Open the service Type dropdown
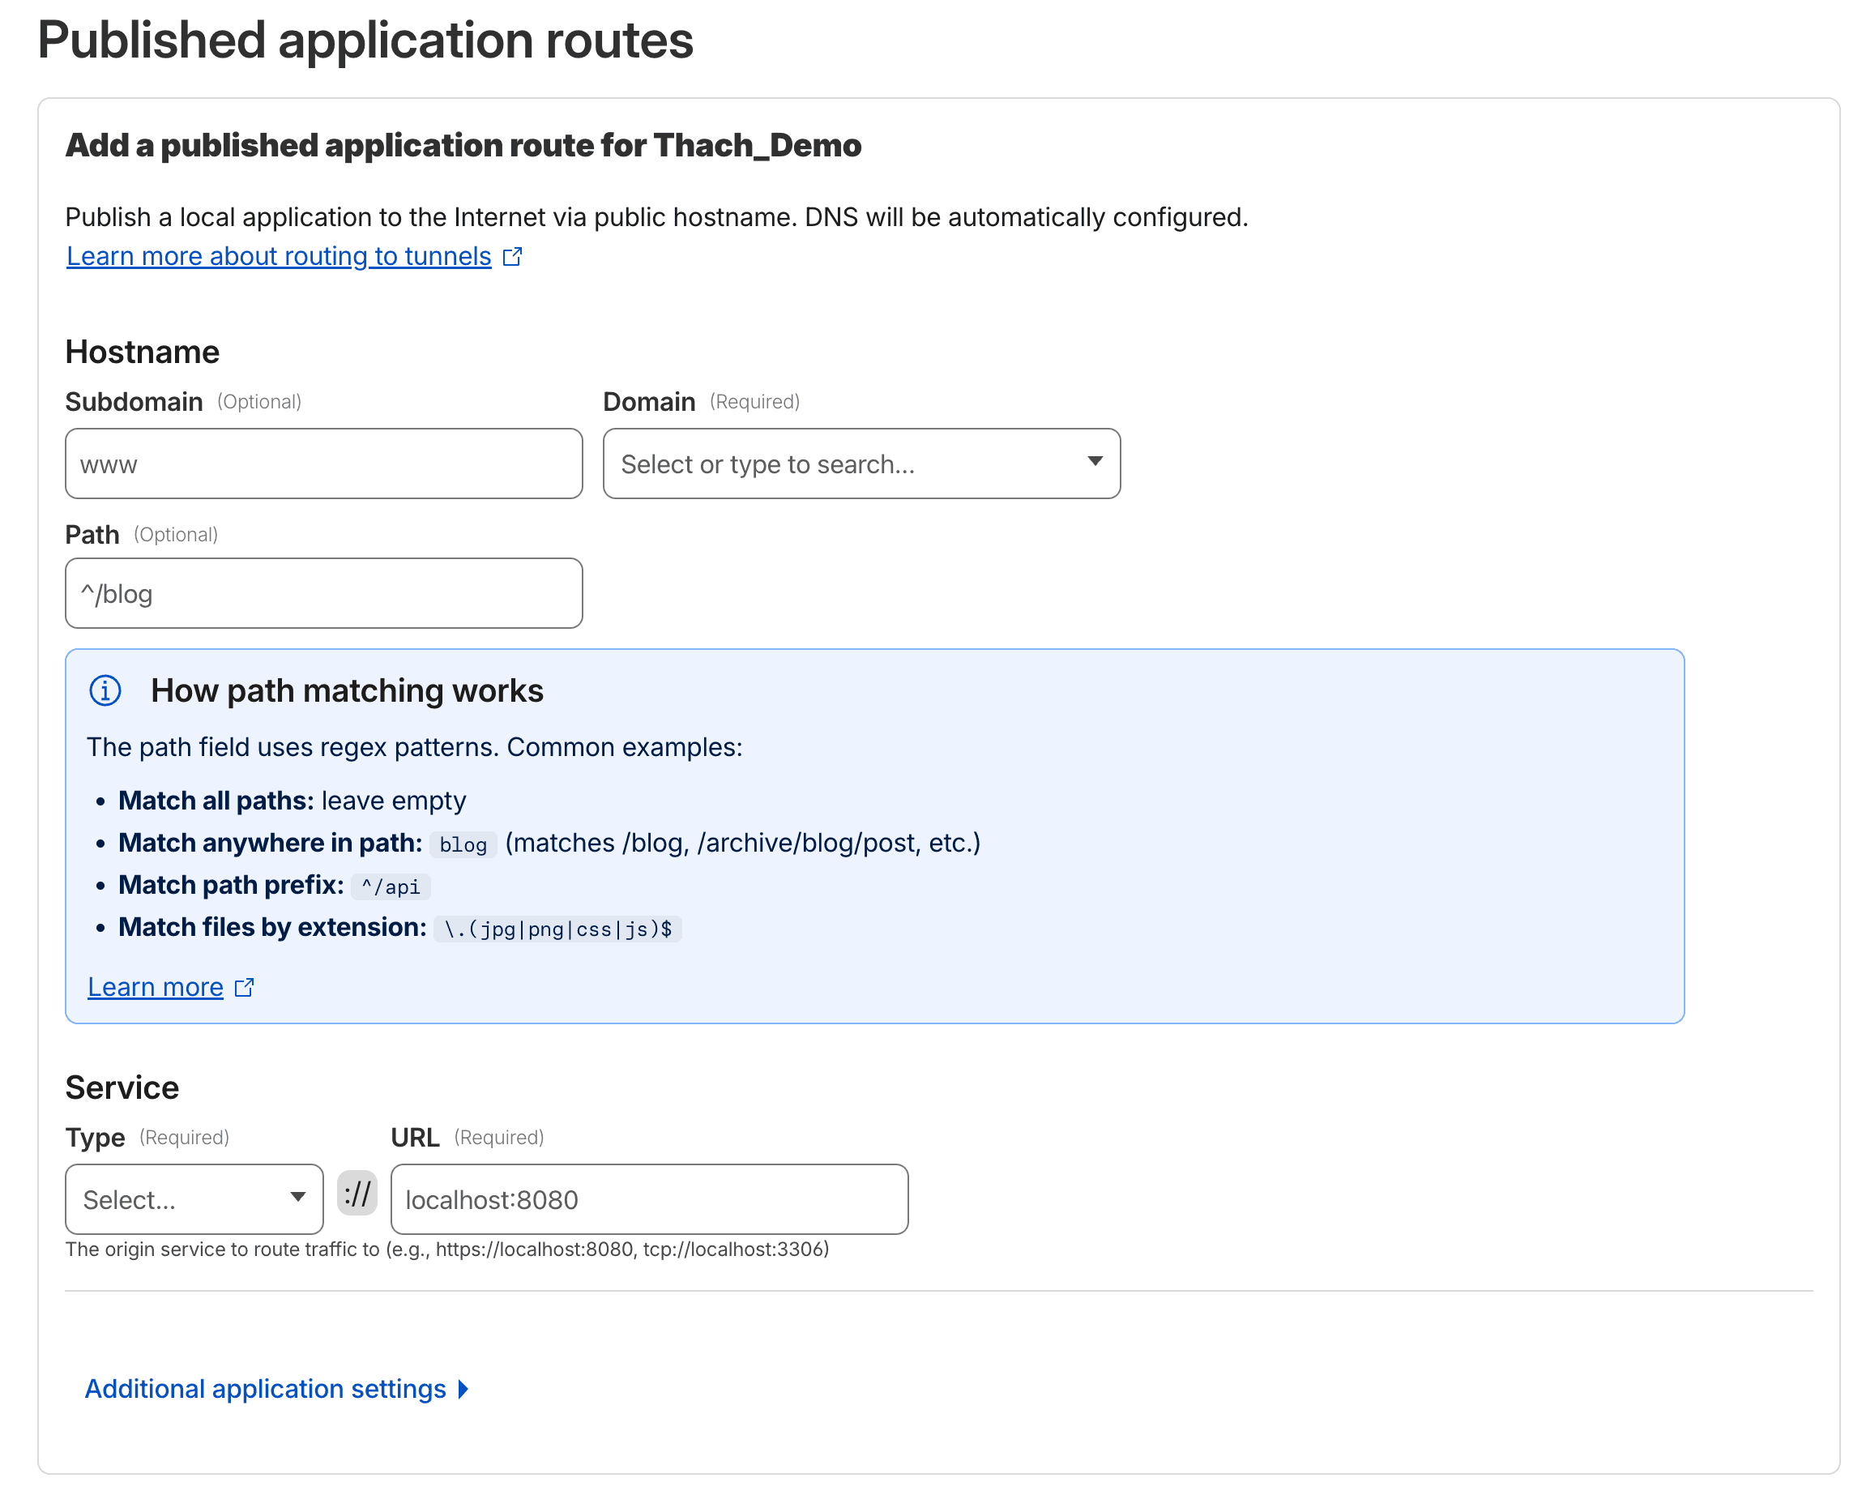1862x1491 pixels. click(182, 1199)
